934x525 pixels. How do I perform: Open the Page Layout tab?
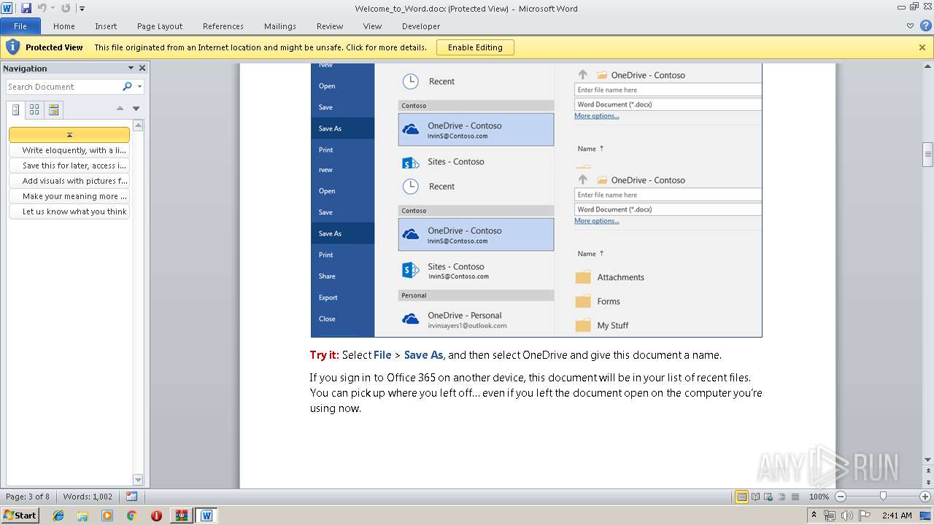click(160, 26)
